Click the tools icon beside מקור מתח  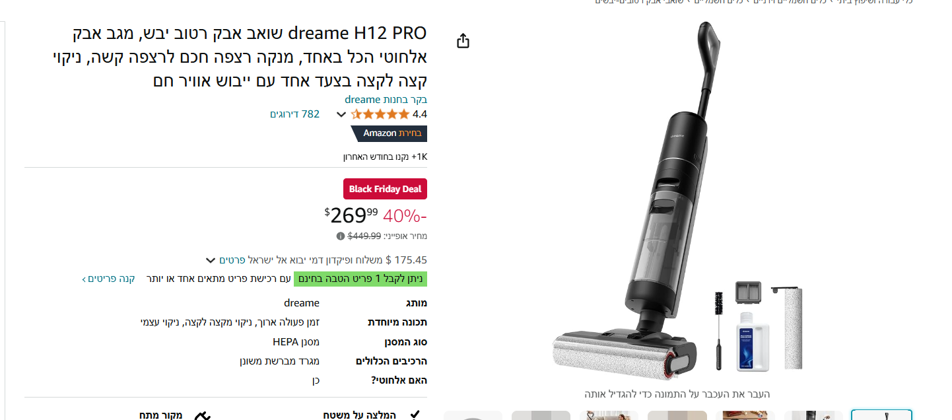(x=203, y=415)
